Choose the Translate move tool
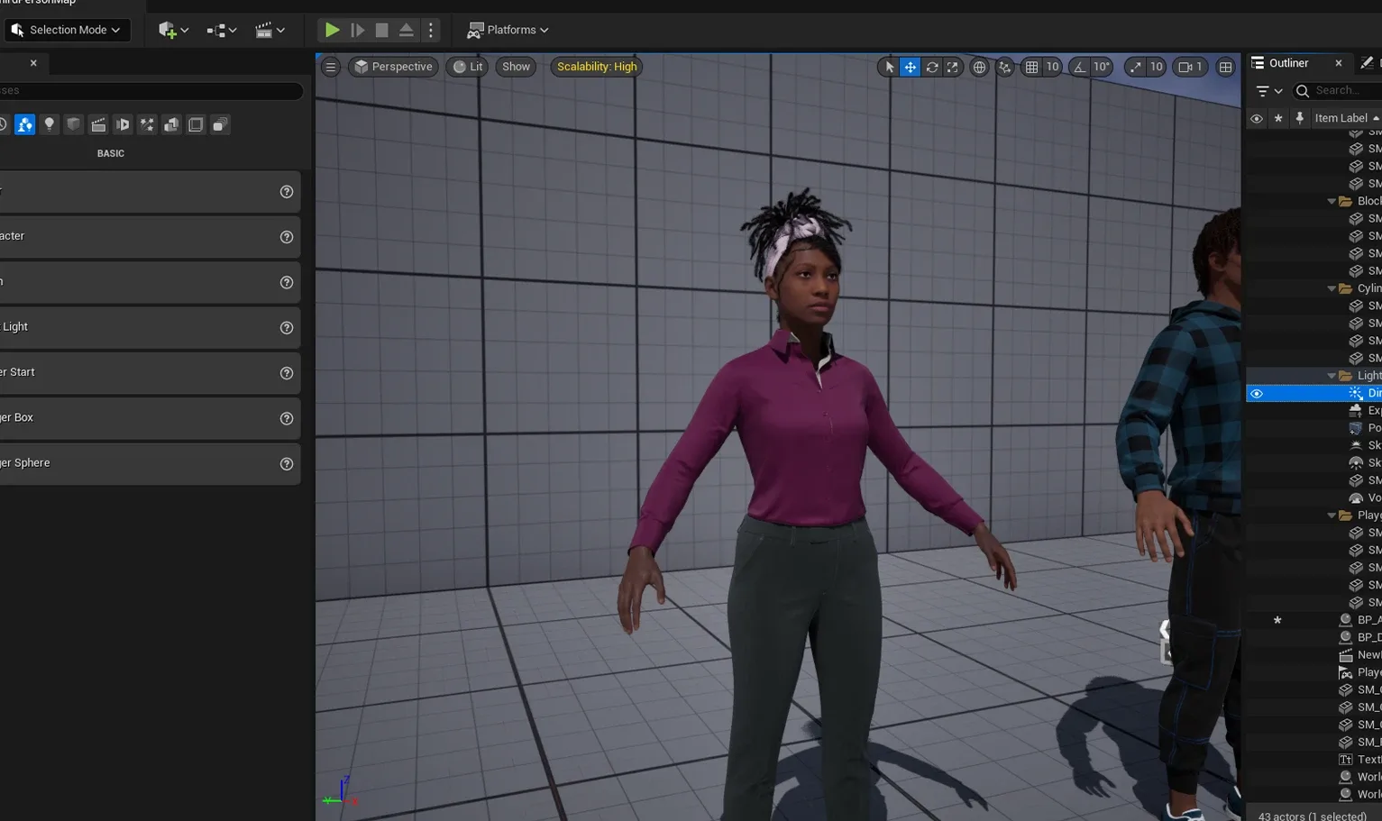The height and width of the screenshot is (821, 1382). [910, 67]
